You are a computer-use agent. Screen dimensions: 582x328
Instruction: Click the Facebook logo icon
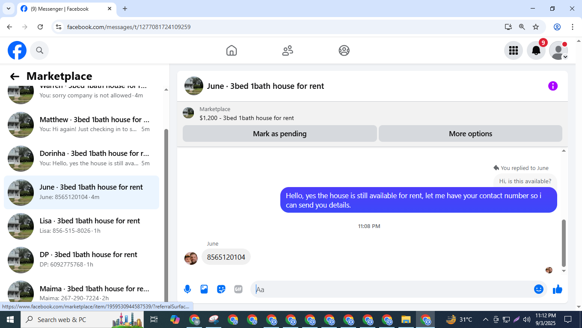pos(17,50)
